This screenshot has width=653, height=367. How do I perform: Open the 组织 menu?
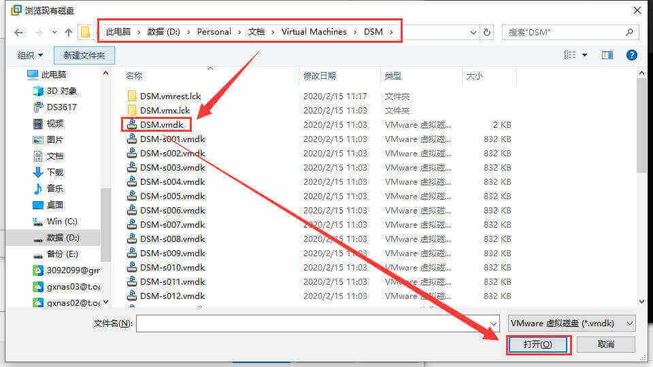coord(30,55)
